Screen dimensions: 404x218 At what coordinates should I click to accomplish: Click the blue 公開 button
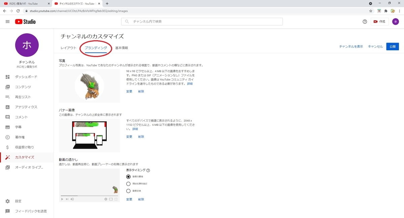(393, 47)
